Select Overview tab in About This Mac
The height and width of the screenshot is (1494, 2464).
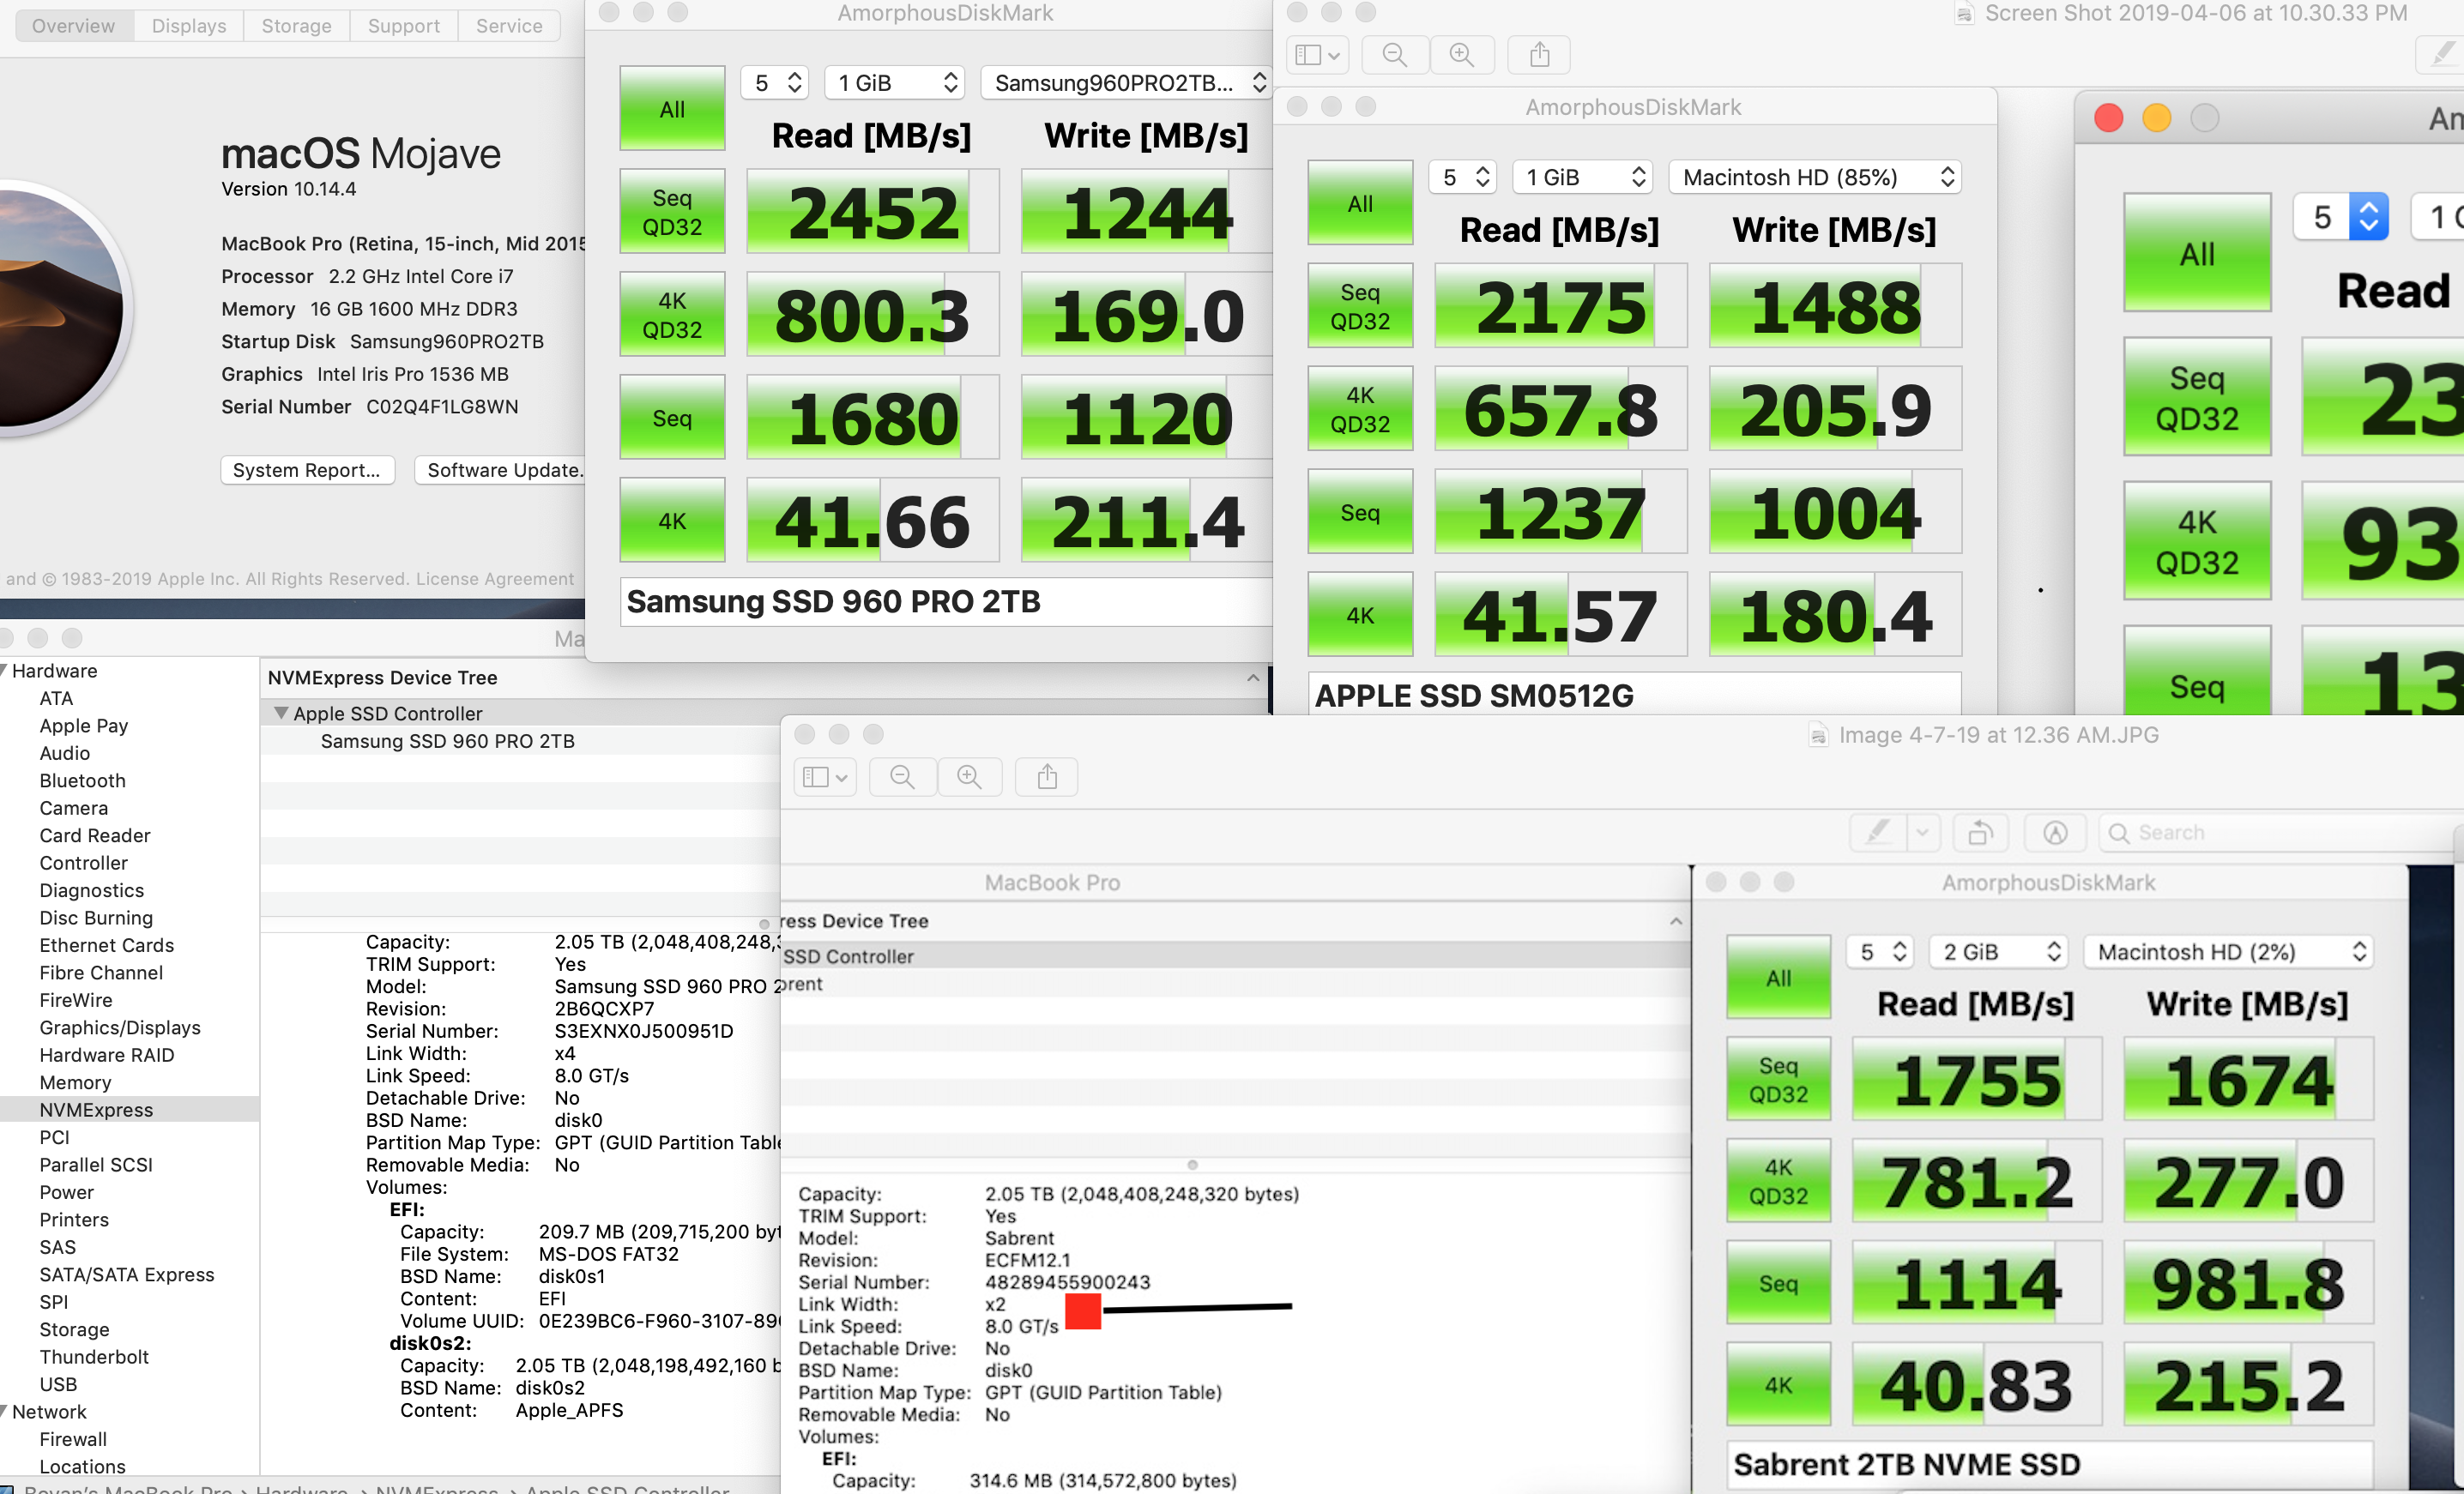click(74, 26)
